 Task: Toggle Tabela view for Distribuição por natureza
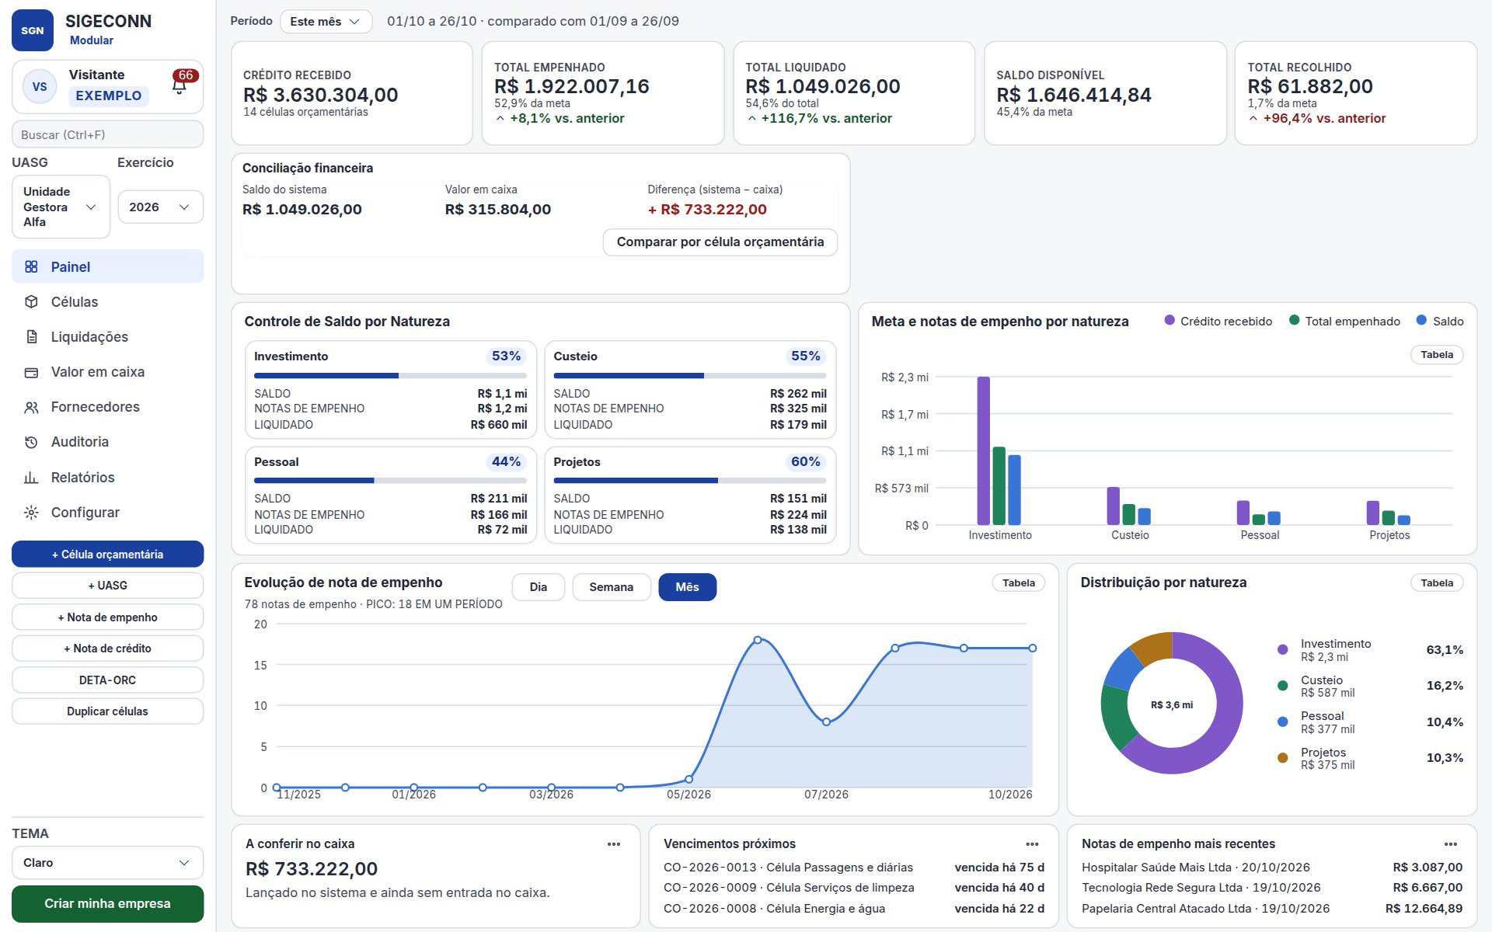(x=1437, y=583)
